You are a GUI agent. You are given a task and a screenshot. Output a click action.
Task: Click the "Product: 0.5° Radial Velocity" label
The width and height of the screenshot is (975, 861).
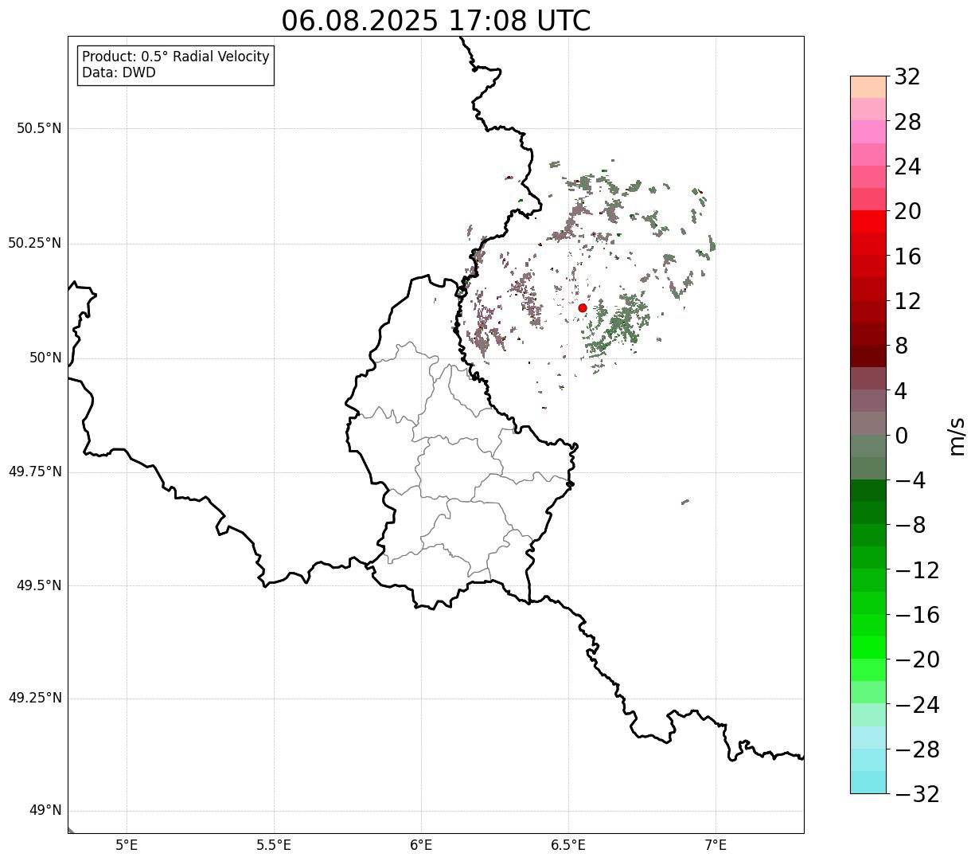(176, 57)
